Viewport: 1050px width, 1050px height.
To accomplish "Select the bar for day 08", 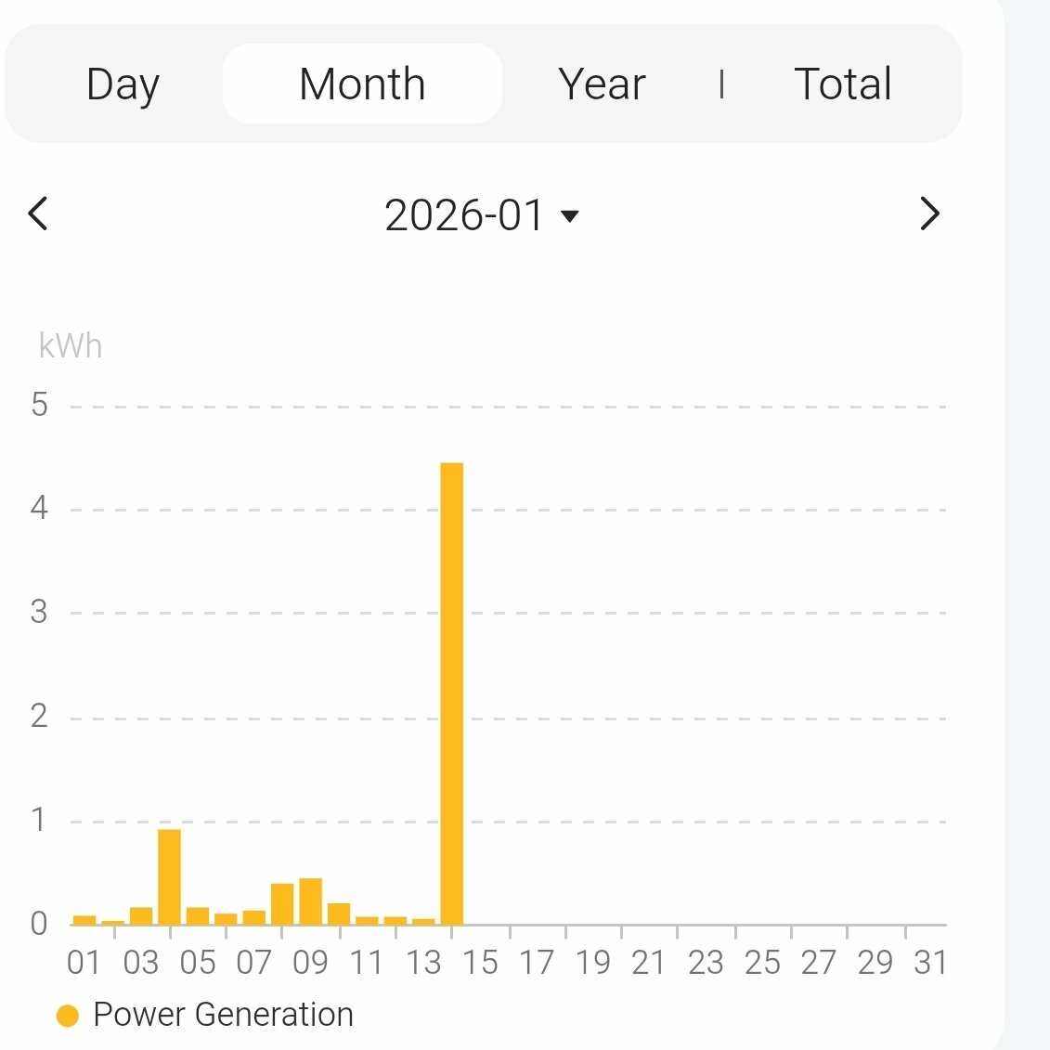I will point(282,904).
